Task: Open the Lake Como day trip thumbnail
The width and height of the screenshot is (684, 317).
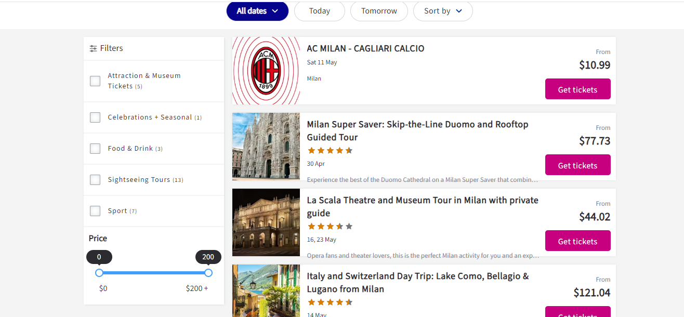Action: pyautogui.click(x=266, y=290)
